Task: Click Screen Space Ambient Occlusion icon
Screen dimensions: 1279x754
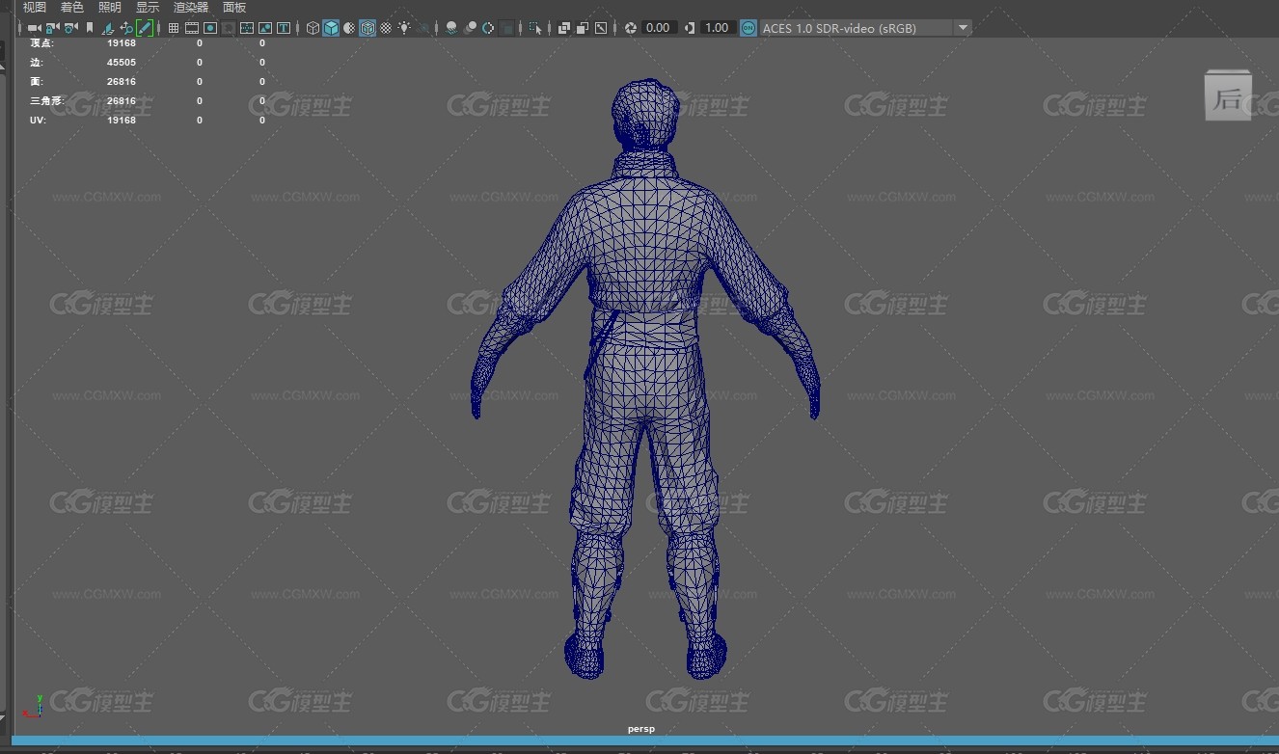Action: click(x=452, y=28)
